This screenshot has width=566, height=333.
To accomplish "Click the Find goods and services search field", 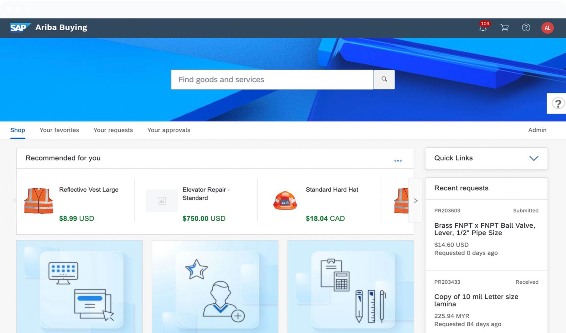I will (272, 79).
